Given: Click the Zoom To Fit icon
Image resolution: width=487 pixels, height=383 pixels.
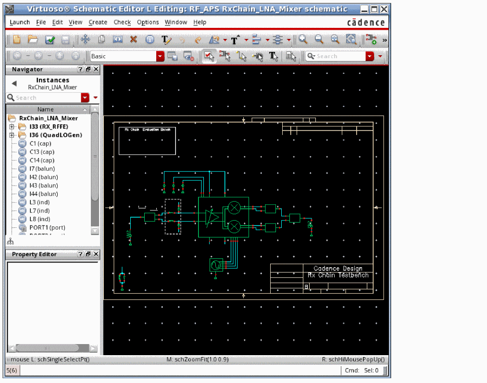Looking at the screenshot, I should click(x=351, y=40).
